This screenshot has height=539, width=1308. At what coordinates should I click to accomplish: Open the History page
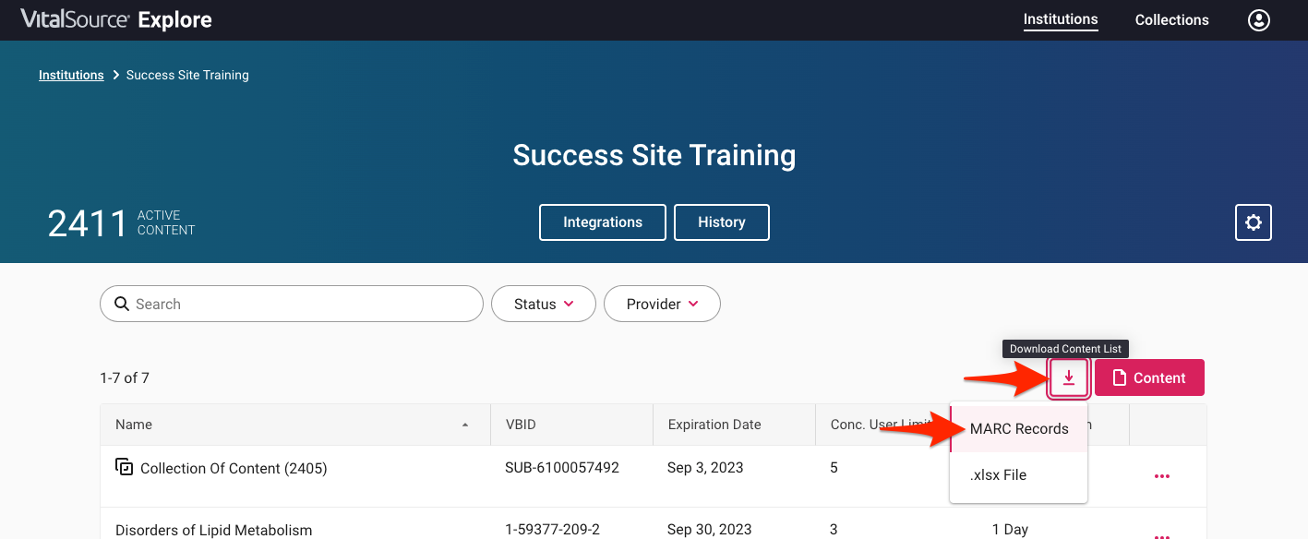click(721, 222)
